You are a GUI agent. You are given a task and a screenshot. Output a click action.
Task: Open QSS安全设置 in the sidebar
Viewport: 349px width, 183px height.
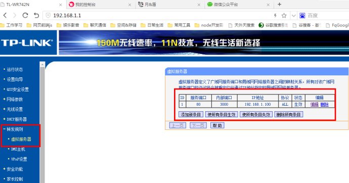pyautogui.click(x=18, y=89)
